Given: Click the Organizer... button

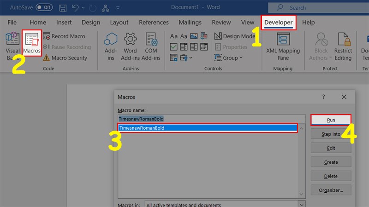Looking at the screenshot, I should click(x=331, y=190).
